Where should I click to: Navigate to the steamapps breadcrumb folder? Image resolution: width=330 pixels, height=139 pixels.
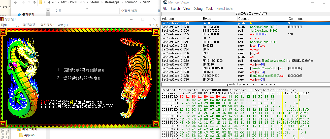coord(112,2)
